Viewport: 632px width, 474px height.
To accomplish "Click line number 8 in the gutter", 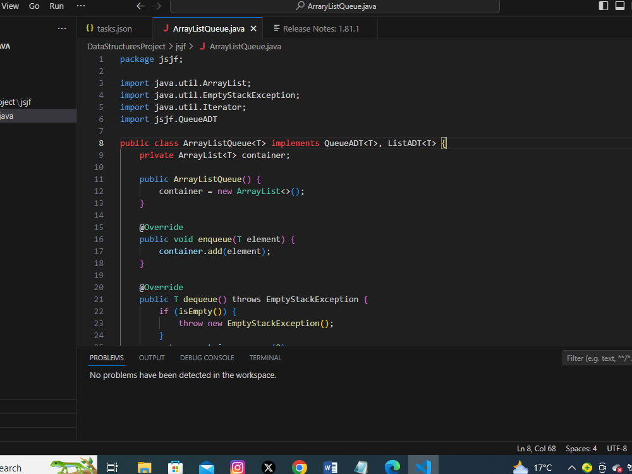I will [100, 143].
